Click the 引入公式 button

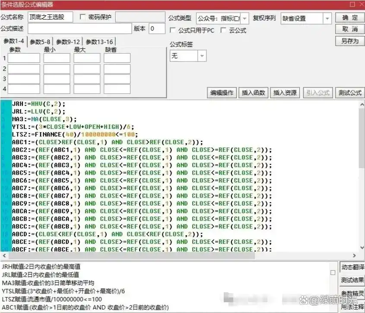point(318,93)
